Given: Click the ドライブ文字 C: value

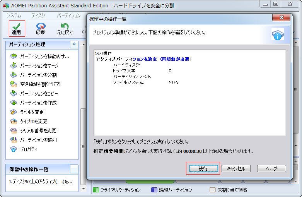Looking at the screenshot, I should pos(171,71).
